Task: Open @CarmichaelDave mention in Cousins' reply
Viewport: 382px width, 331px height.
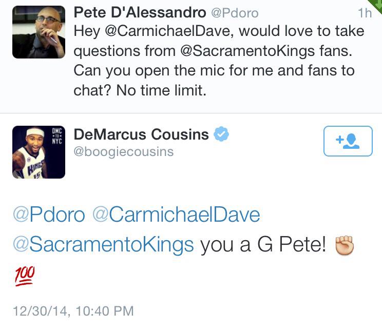Action: 177,215
